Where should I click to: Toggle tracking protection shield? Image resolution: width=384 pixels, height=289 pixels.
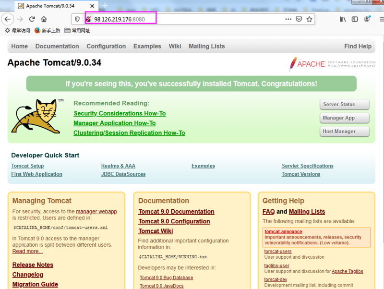pos(77,19)
